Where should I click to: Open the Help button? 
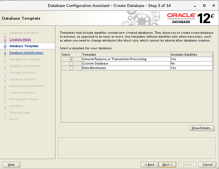point(11,165)
